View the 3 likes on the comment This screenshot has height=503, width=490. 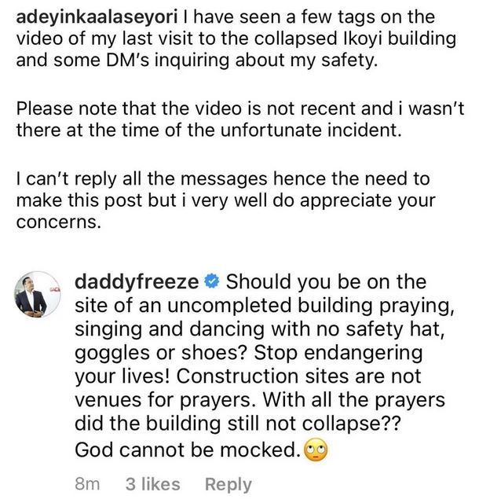[152, 485]
